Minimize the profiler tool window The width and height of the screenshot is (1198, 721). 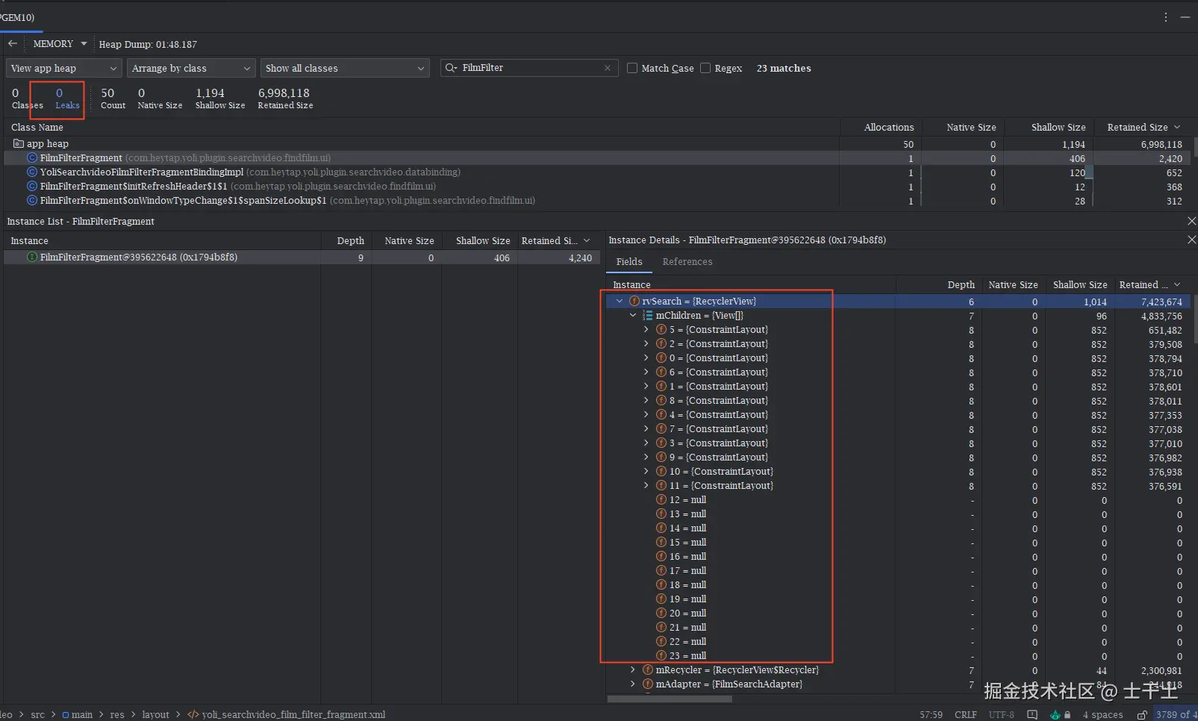tap(1185, 17)
